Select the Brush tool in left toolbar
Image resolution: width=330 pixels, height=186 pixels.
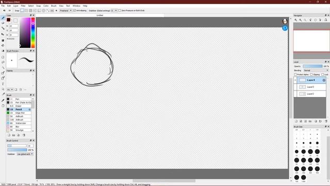tap(3, 18)
